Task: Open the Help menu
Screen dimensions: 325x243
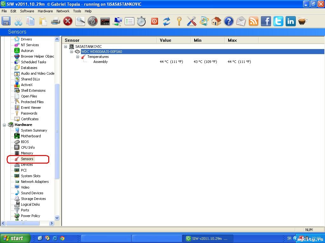Action: pos(88,11)
